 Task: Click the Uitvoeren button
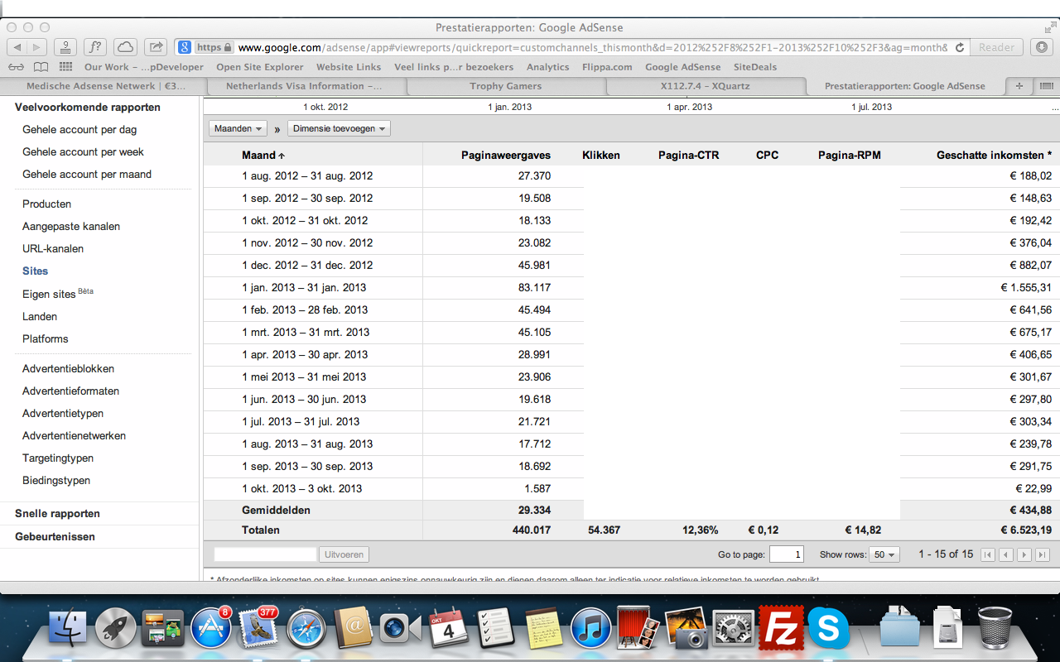coord(344,554)
